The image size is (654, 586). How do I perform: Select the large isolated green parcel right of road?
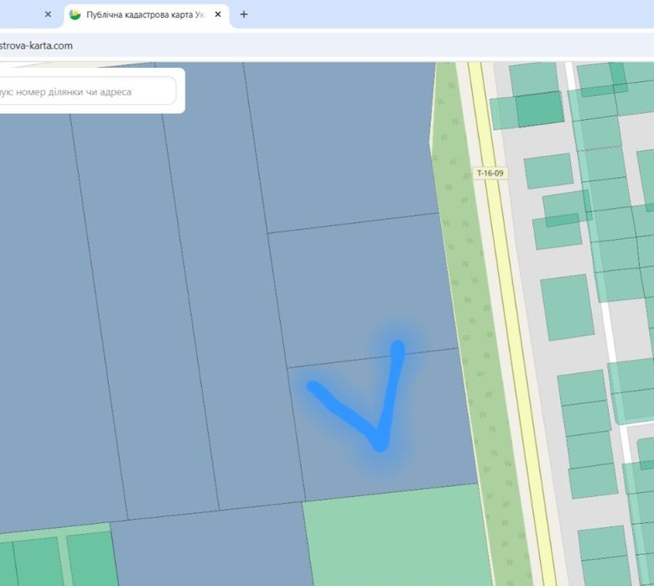point(568,307)
